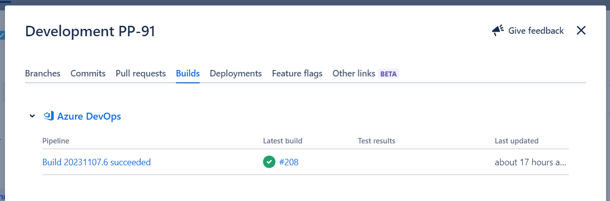This screenshot has height=201, width=610.
Task: Close the Development PP-91 dialog
Action: click(581, 31)
